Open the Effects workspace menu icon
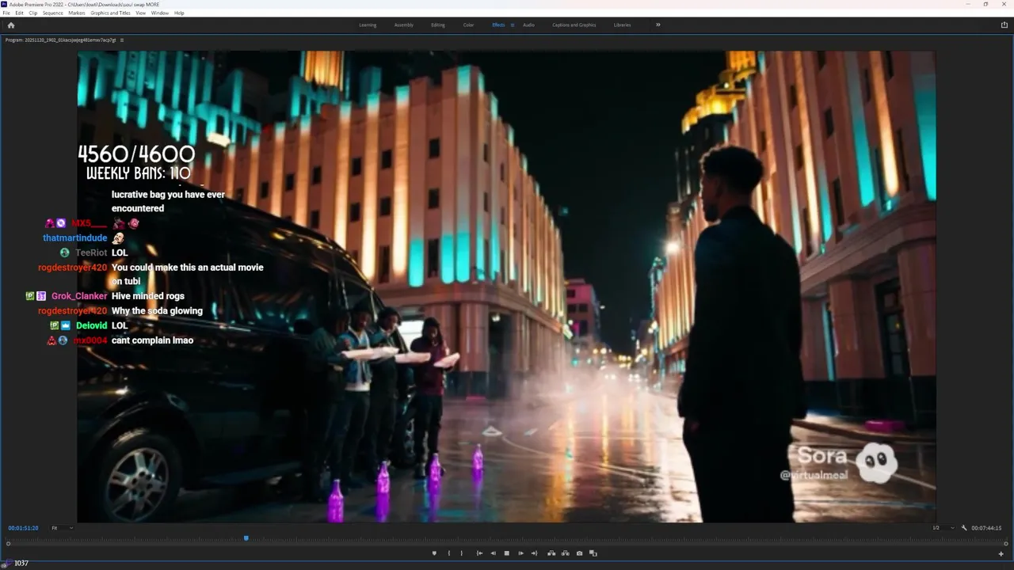 [513, 25]
